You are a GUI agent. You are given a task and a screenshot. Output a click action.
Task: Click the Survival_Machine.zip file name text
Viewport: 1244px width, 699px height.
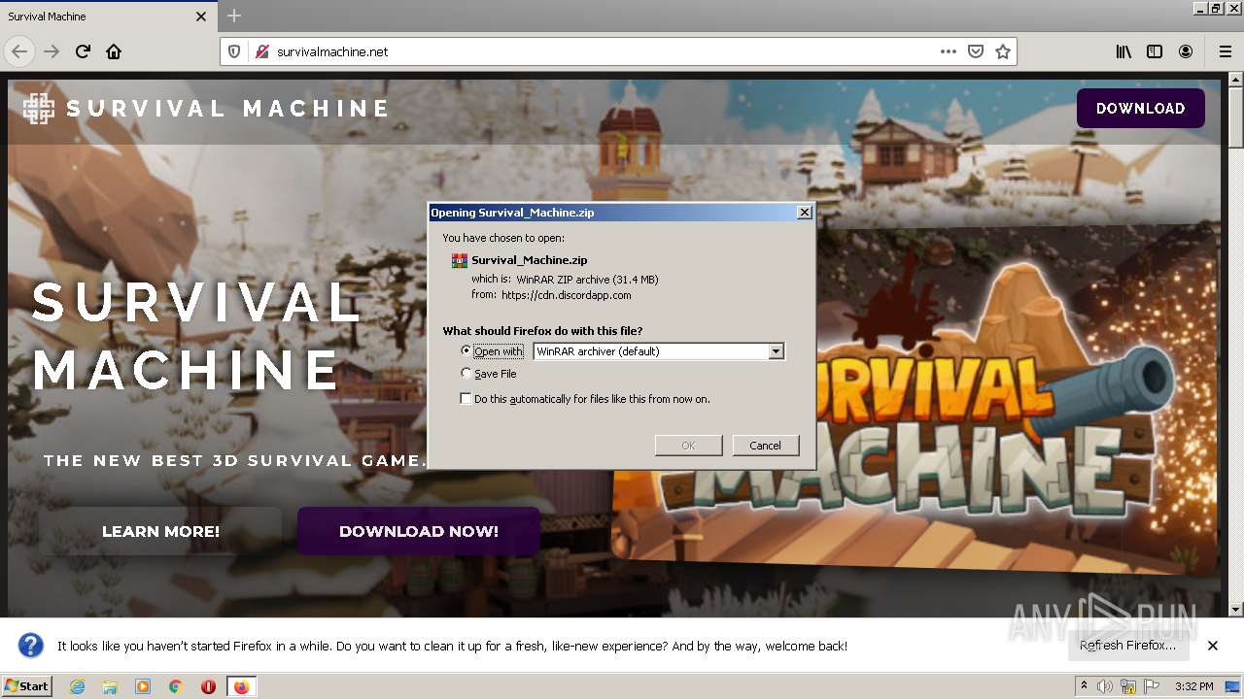(x=529, y=260)
